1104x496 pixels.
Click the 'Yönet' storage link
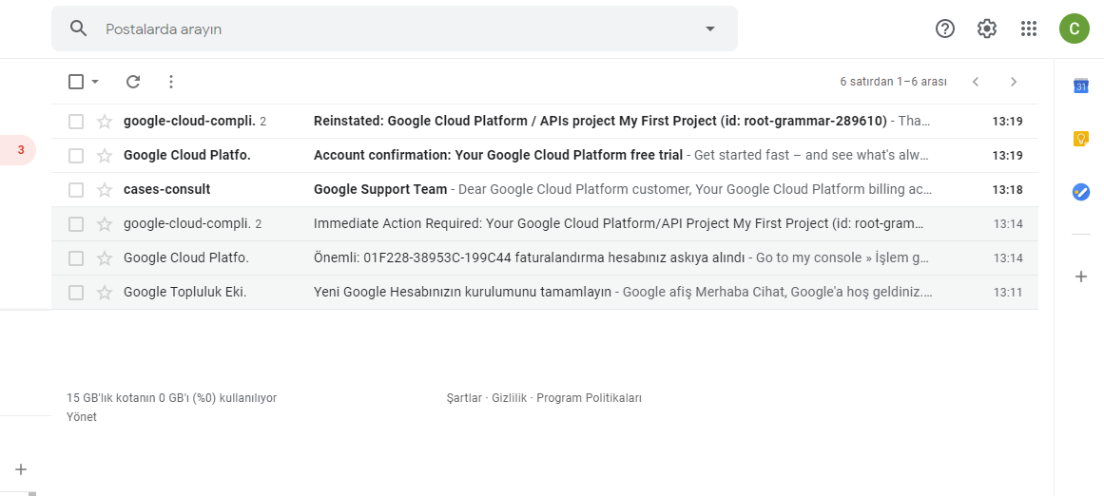82,417
